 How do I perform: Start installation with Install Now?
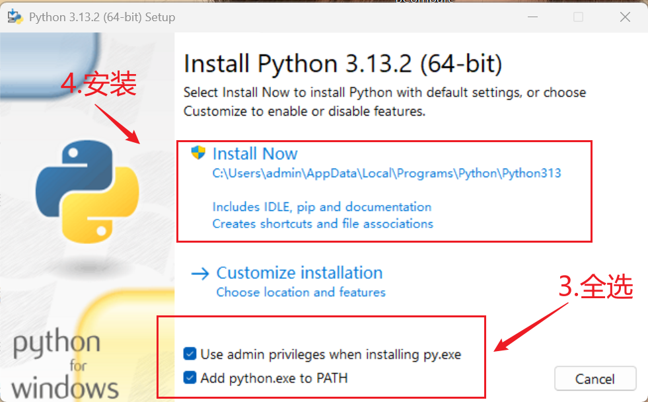point(255,154)
